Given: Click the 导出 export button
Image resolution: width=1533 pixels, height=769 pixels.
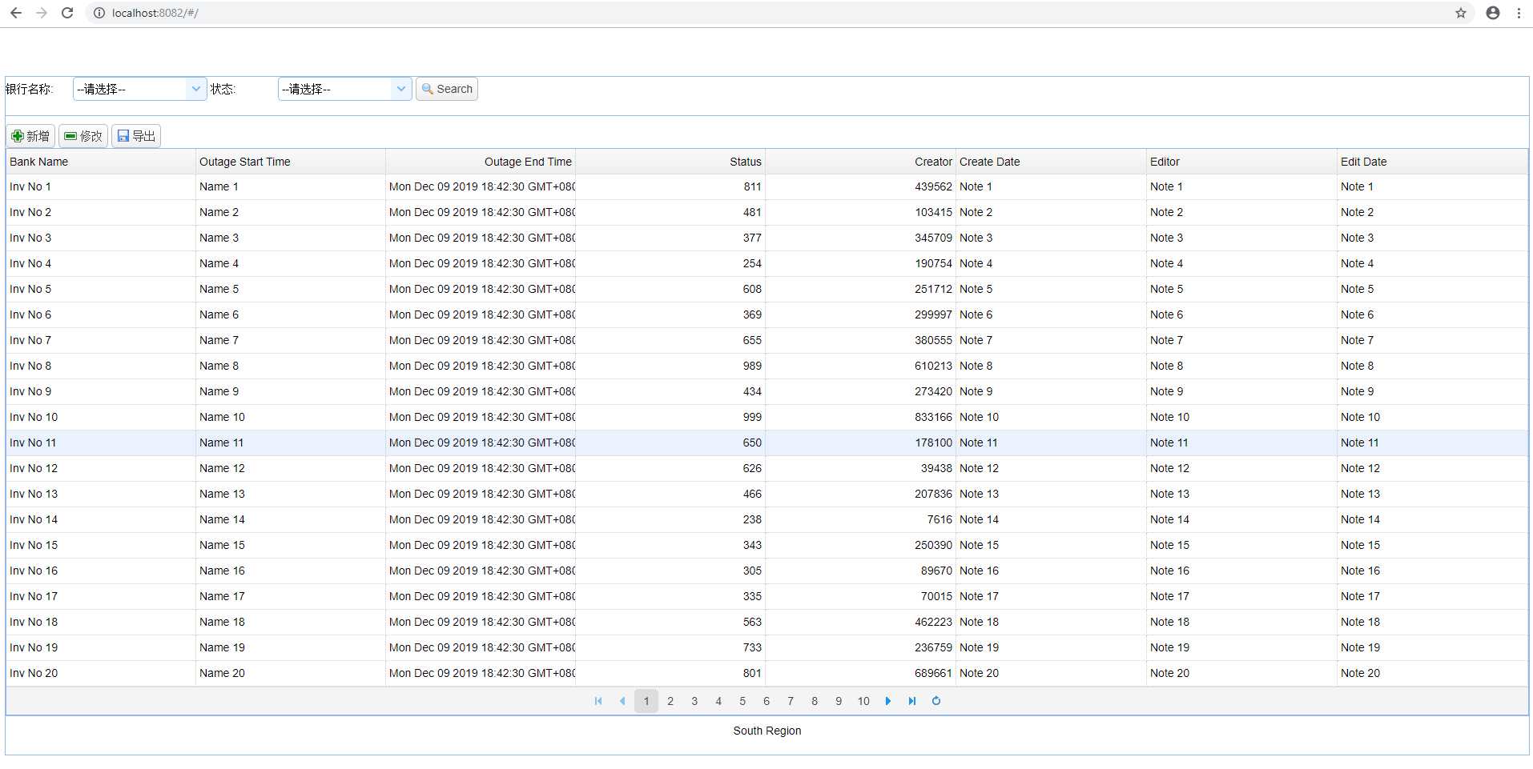Looking at the screenshot, I should click(x=136, y=136).
